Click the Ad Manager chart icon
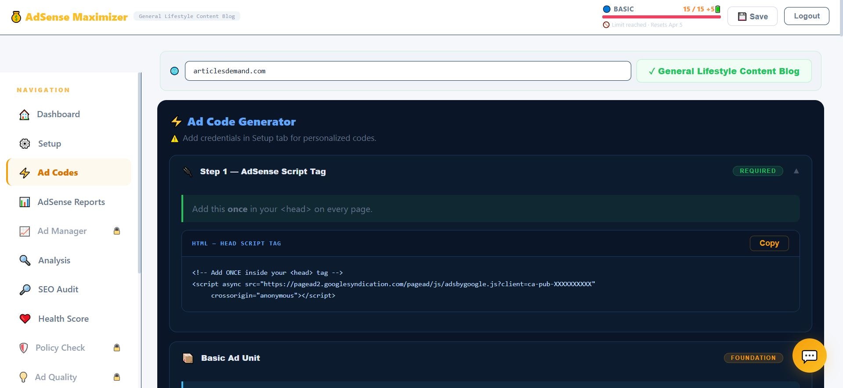The height and width of the screenshot is (388, 843). click(25, 231)
